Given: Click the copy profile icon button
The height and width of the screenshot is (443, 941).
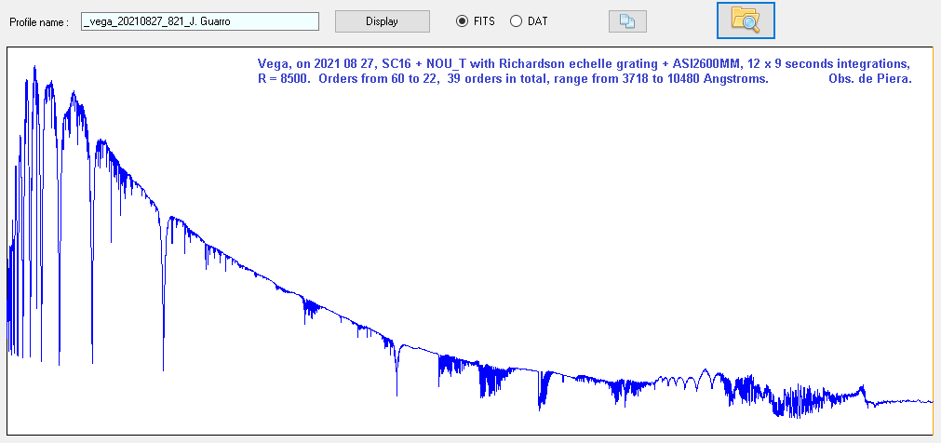Looking at the screenshot, I should 627,21.
